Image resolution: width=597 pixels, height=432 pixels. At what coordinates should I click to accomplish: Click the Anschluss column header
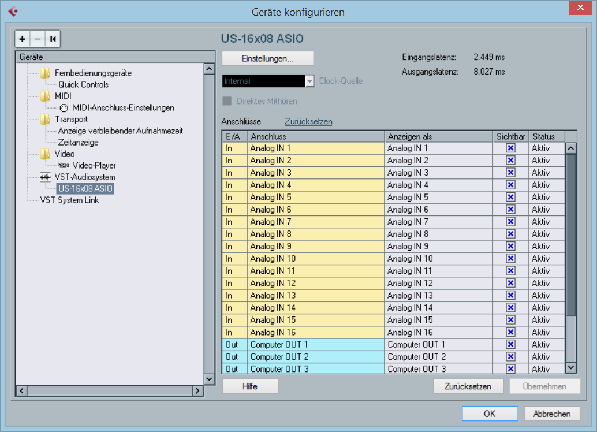pyautogui.click(x=316, y=136)
